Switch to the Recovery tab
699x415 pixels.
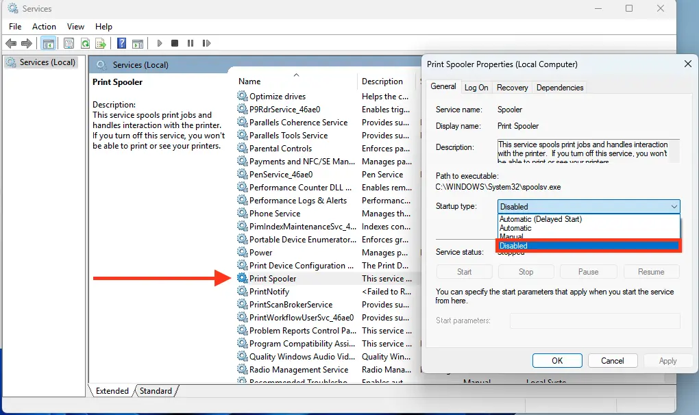tap(512, 88)
